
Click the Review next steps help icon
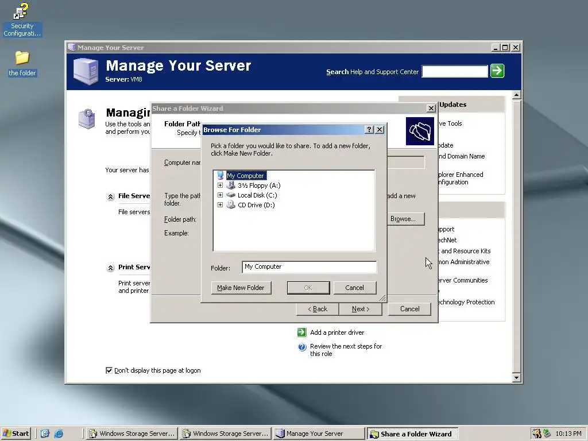click(x=302, y=347)
